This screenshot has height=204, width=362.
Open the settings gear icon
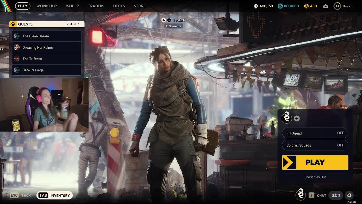coord(349,195)
